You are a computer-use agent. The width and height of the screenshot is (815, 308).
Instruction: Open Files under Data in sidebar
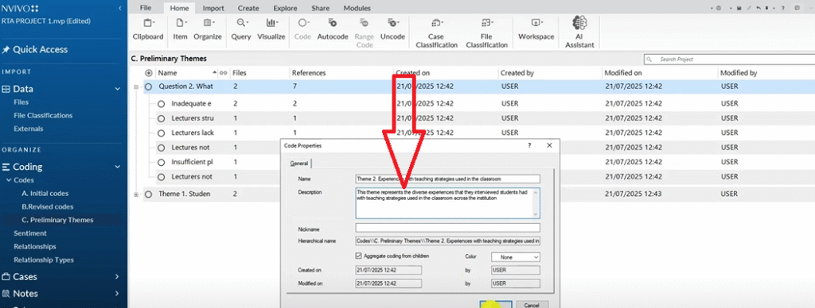21,102
